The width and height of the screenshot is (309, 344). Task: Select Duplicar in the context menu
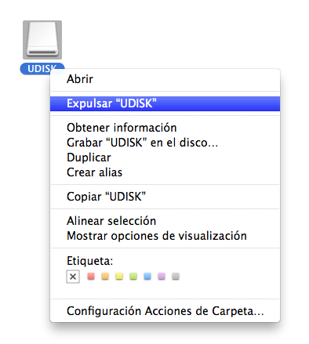pyautogui.click(x=165, y=158)
